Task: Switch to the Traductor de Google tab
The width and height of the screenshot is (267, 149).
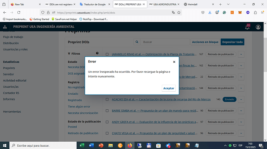Action: 95,4
